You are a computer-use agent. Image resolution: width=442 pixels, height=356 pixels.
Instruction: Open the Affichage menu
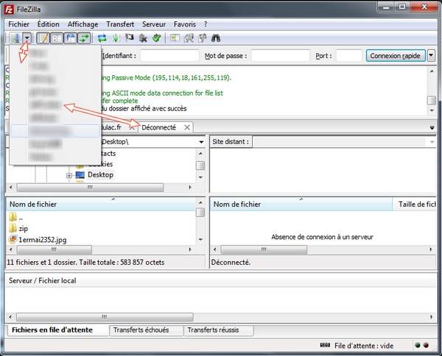pyautogui.click(x=83, y=24)
